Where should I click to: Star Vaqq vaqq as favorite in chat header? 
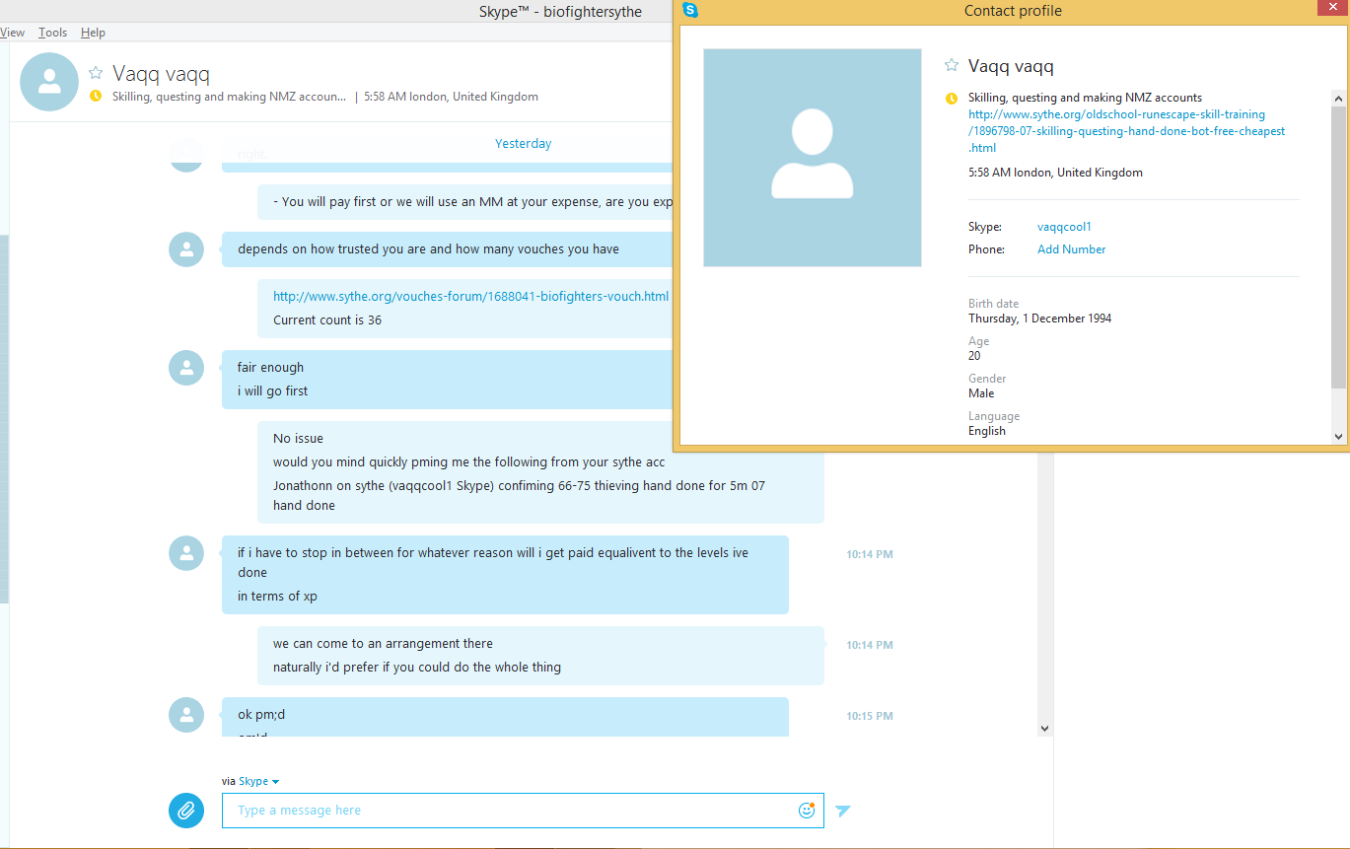coord(96,73)
